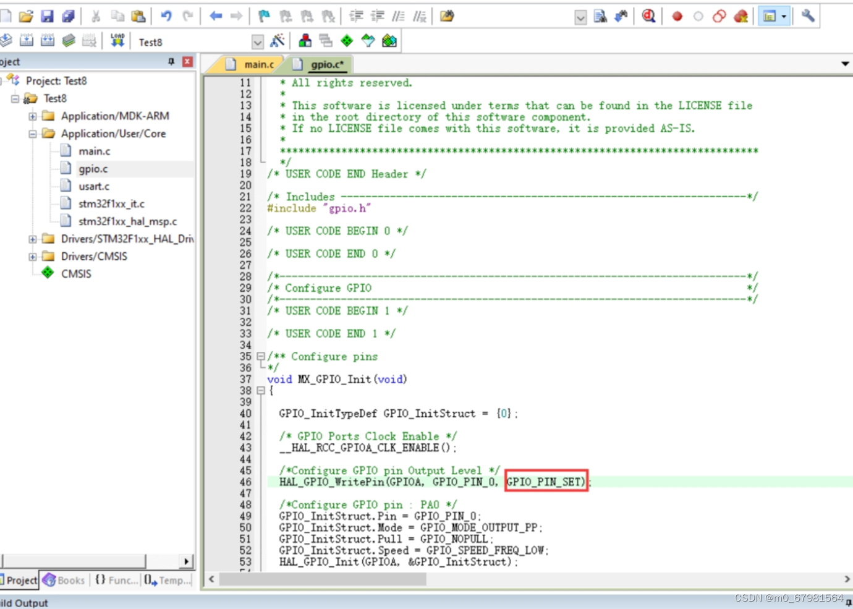Click editor horizontal scrollbar thumb

coord(323,579)
